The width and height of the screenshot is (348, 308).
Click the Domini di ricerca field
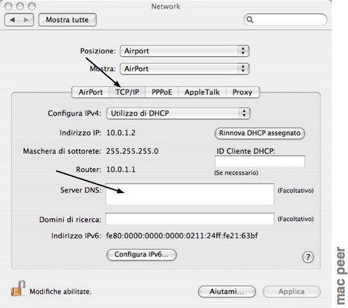190,219
